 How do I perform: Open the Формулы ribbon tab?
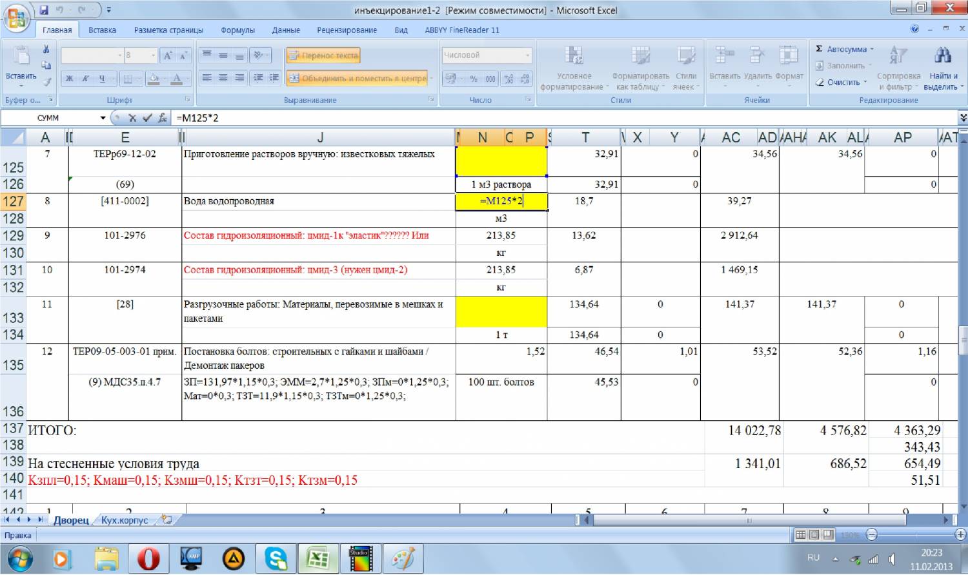237,30
